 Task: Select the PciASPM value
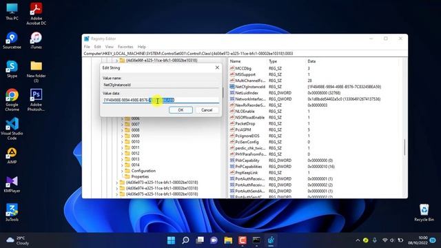click(243, 130)
